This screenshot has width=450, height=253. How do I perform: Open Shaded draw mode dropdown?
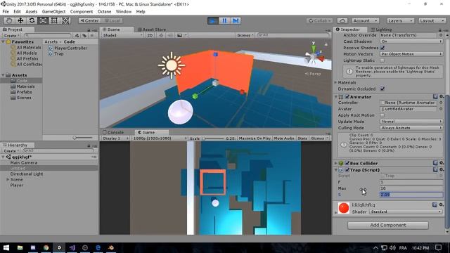[122, 35]
